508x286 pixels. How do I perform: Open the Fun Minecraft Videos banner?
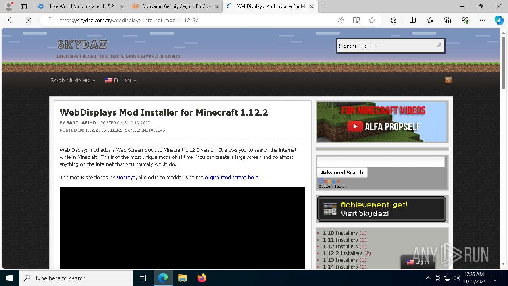pyautogui.click(x=382, y=122)
